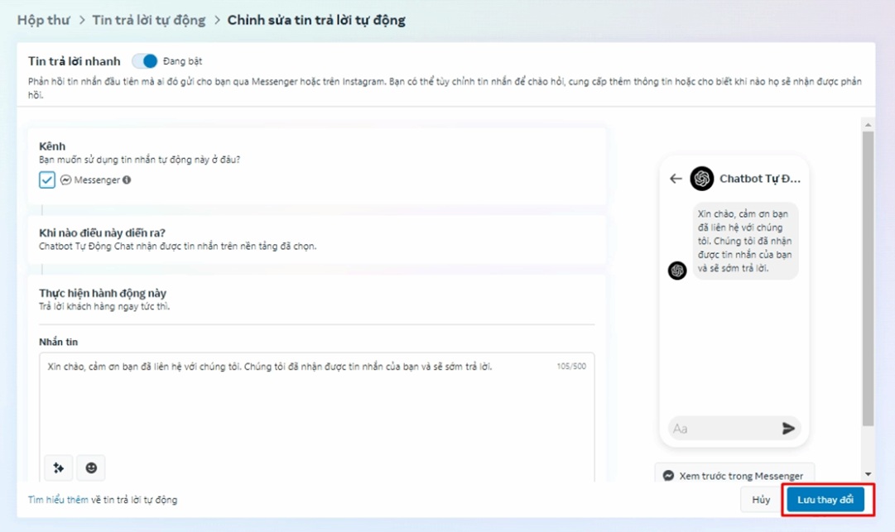Uncheck the Messenger channel checkbox
895x532 pixels.
[47, 180]
